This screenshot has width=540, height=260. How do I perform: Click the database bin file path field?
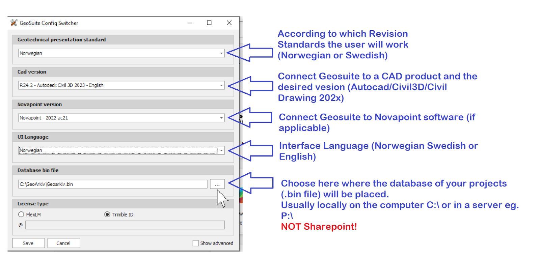pos(113,184)
